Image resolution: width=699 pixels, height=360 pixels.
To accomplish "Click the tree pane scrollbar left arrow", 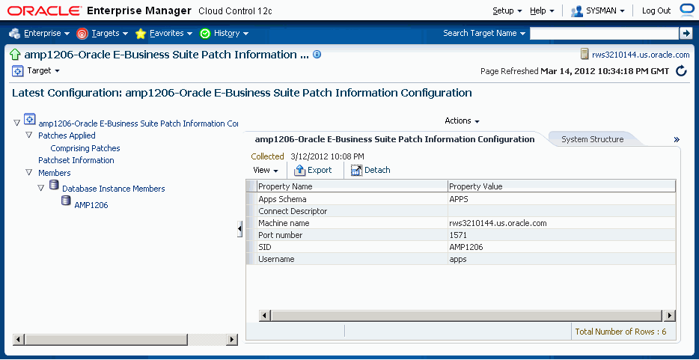I will [x=18, y=340].
